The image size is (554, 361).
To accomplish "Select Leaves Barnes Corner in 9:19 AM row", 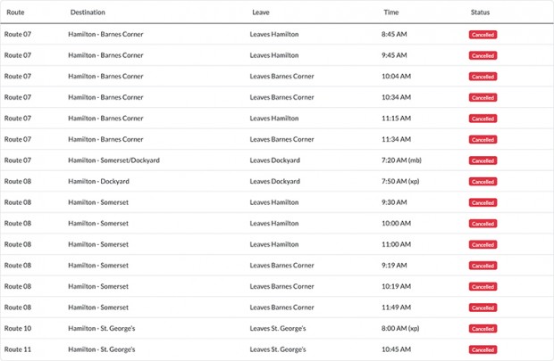I will (281, 265).
